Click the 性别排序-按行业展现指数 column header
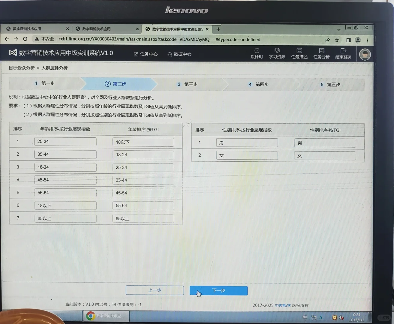The width and height of the screenshot is (394, 324). [247, 130]
